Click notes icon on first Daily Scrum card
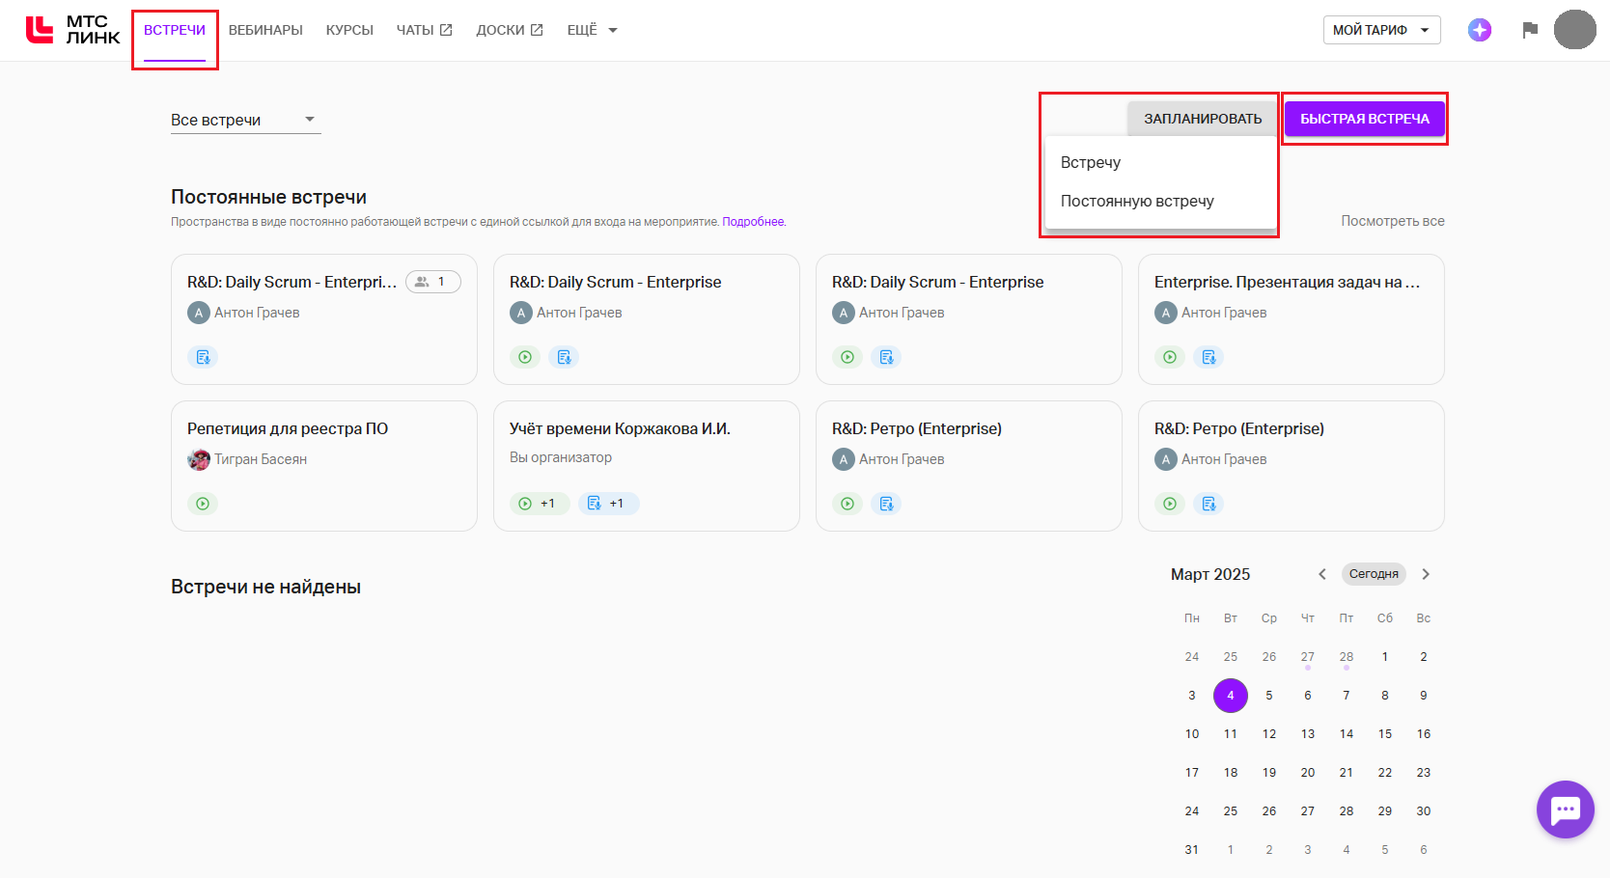Viewport: 1610px width, 878px height. coord(203,357)
